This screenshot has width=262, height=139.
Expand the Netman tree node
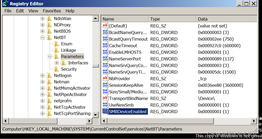click(42, 82)
